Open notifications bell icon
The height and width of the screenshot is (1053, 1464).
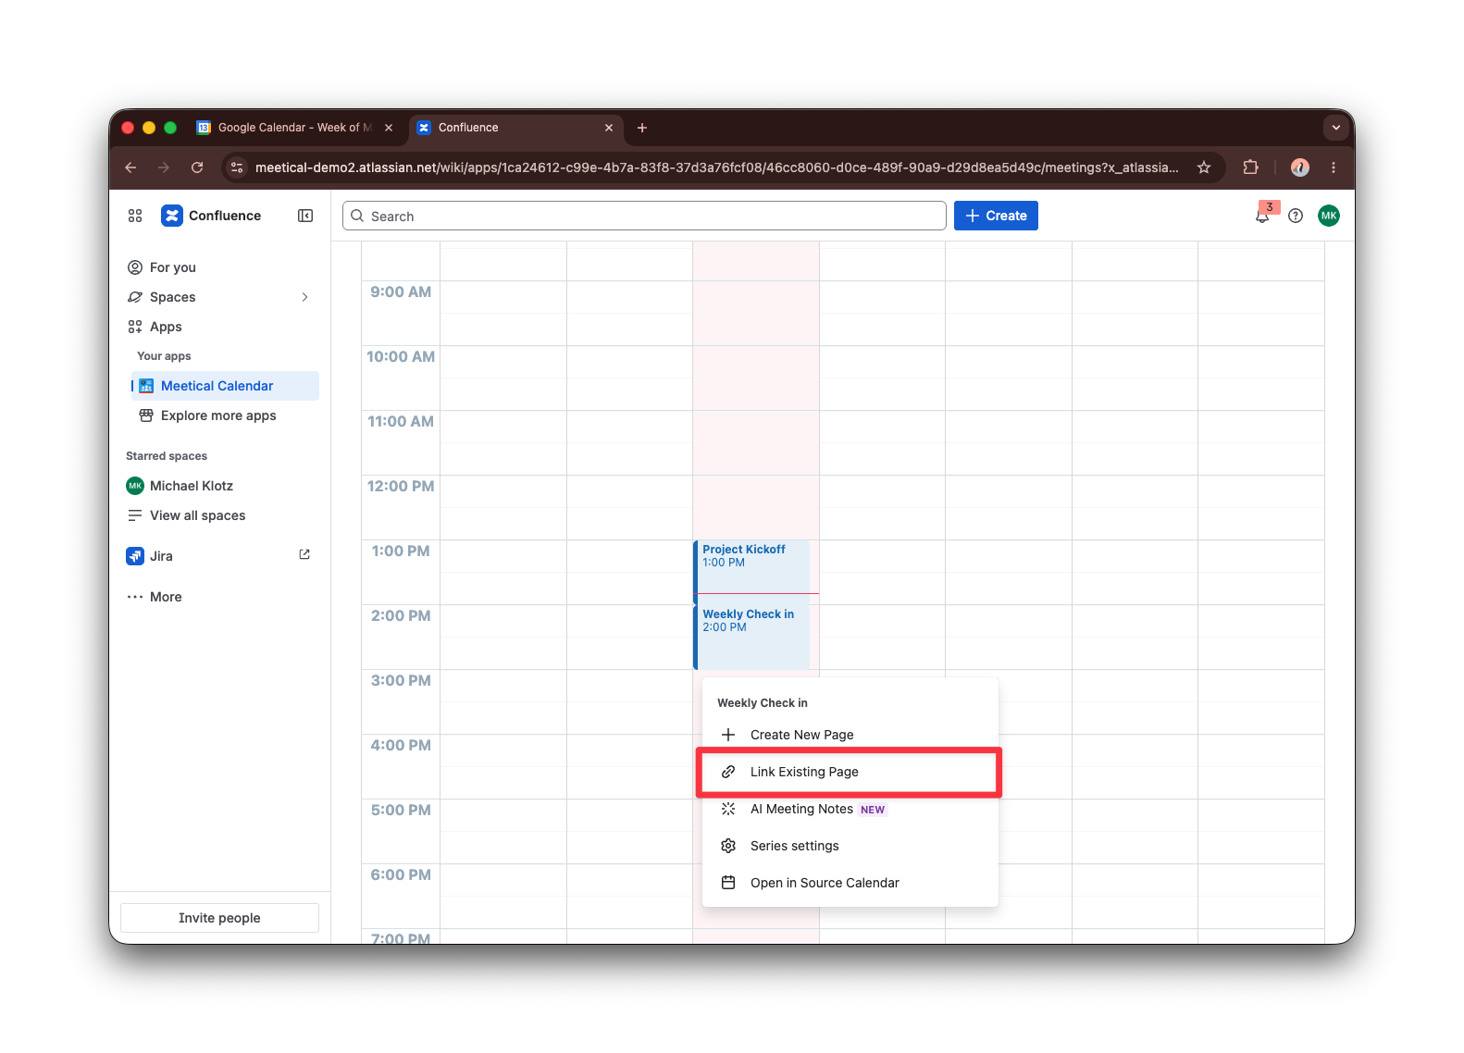pyautogui.click(x=1262, y=216)
